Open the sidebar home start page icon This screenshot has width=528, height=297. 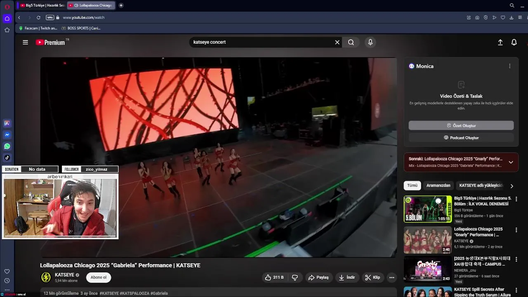click(x=7, y=19)
